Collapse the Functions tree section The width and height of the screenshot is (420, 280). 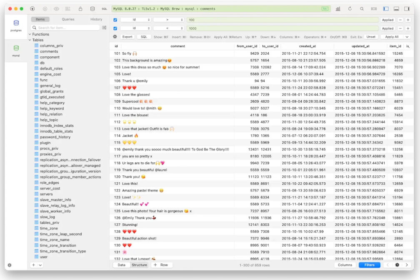tap(30, 34)
